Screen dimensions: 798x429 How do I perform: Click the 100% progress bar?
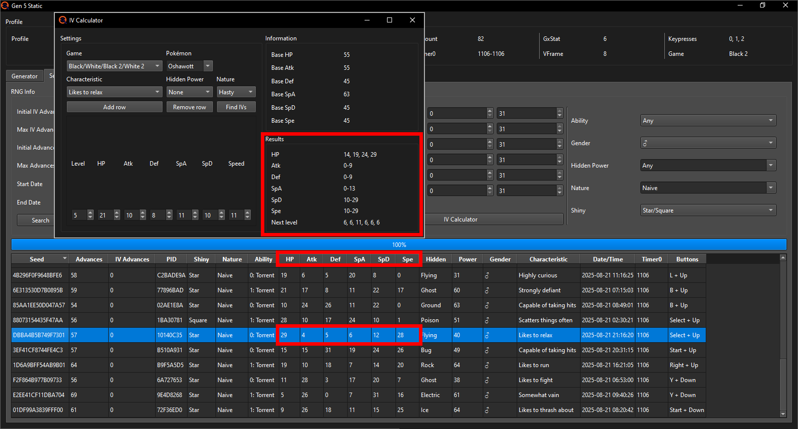(x=399, y=244)
